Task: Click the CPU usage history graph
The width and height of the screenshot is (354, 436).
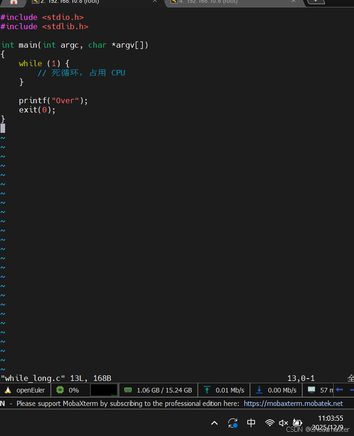Action: click(104, 390)
